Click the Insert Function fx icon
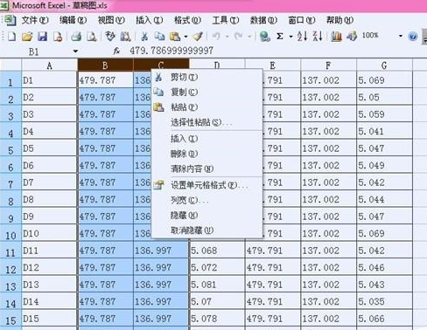Image resolution: width=427 pixels, height=330 pixels. 116,52
